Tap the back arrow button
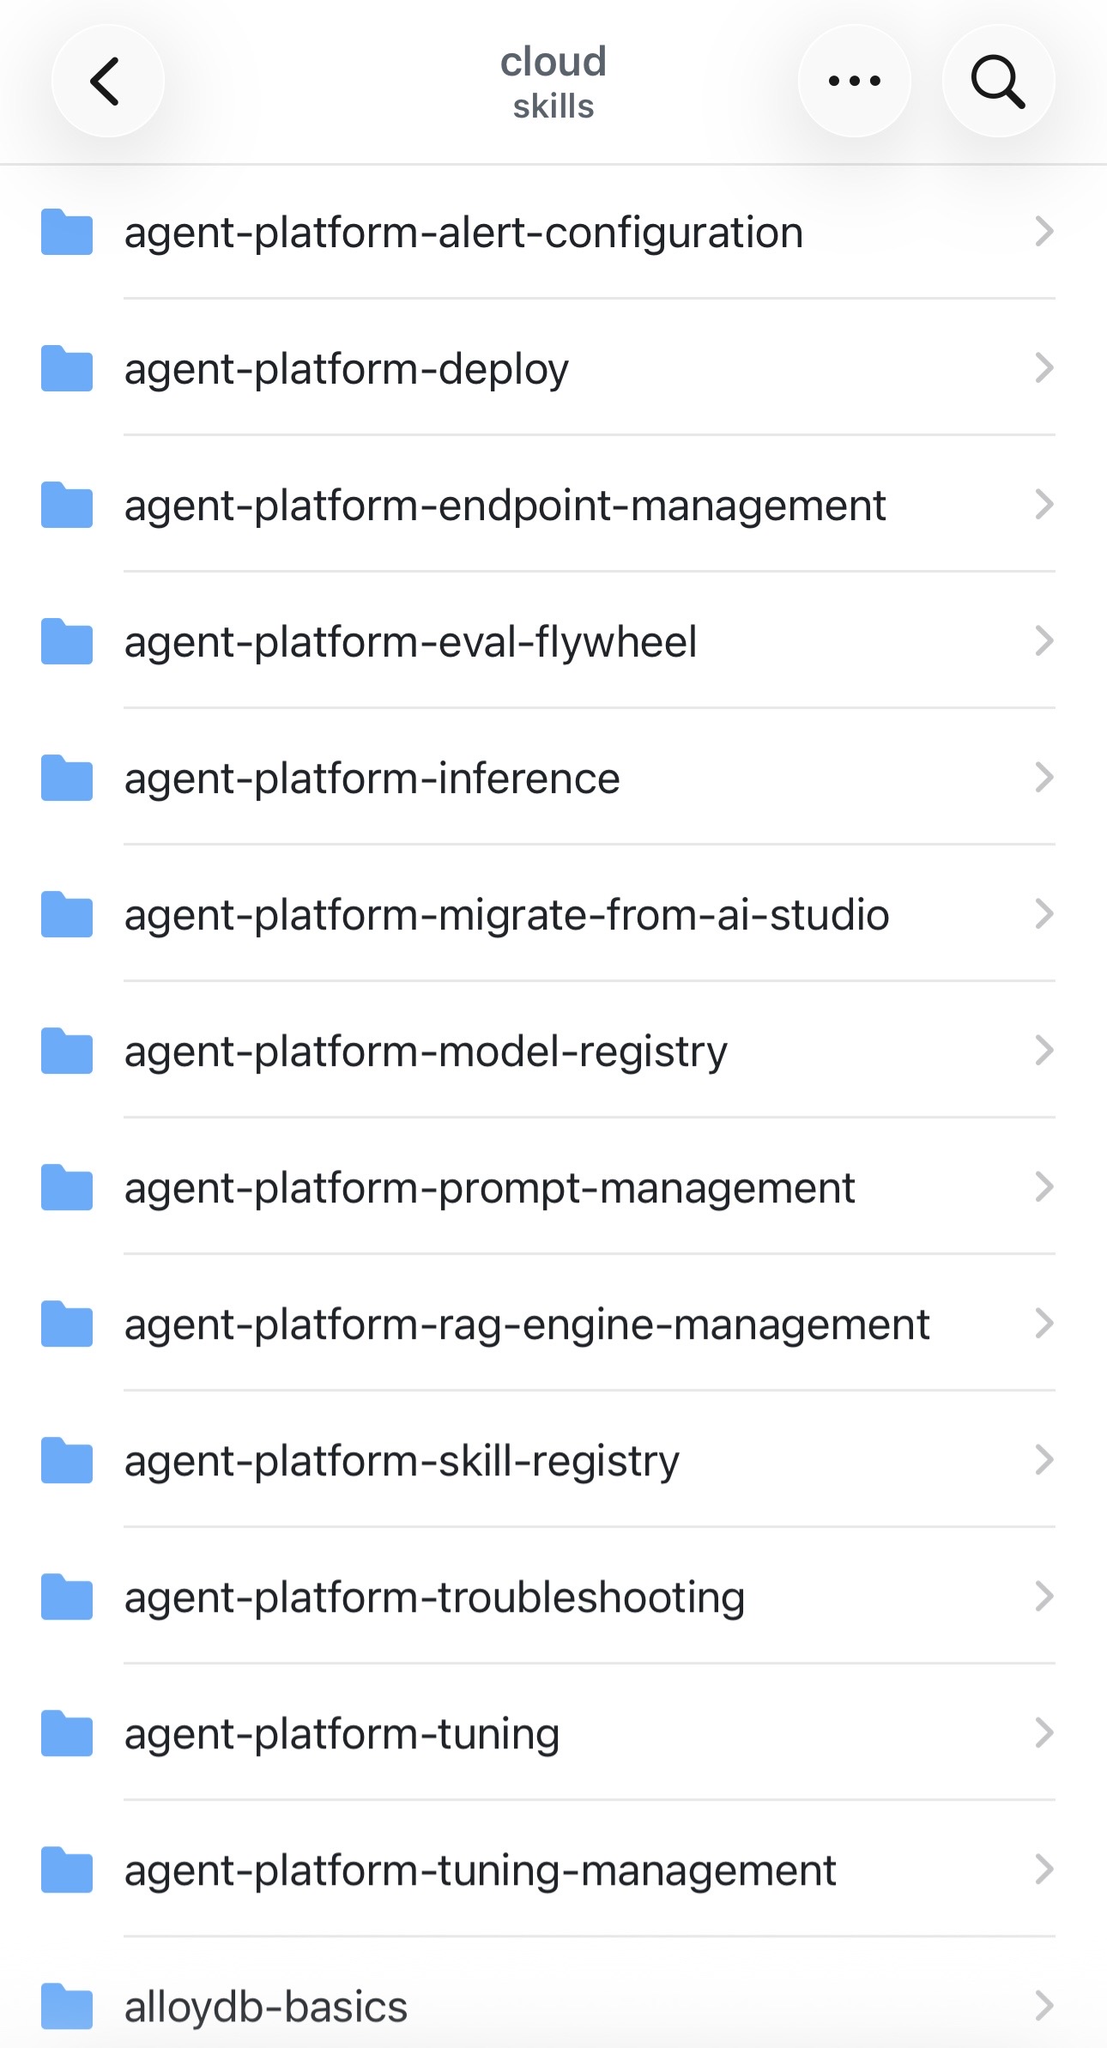Viewport: 1107px width, 2048px height. pos(107,82)
